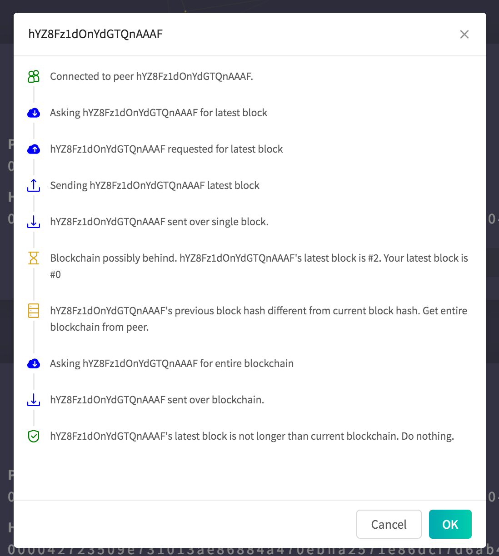Click the green connected peers icon

34,76
